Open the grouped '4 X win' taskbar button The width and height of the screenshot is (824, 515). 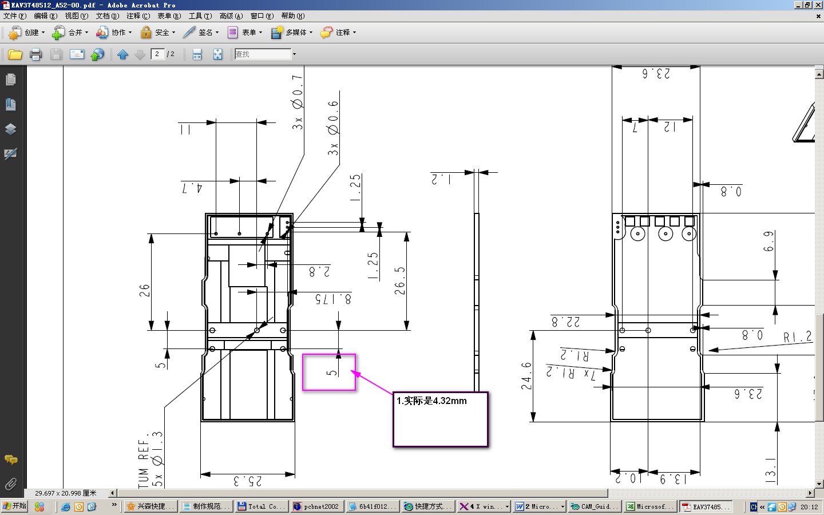click(484, 506)
